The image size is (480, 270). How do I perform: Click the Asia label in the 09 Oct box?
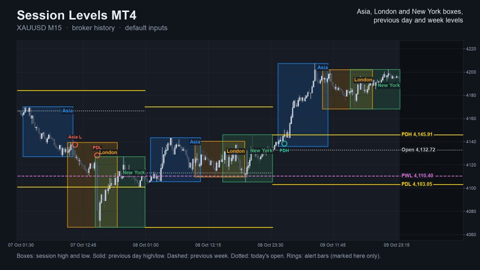coord(322,67)
